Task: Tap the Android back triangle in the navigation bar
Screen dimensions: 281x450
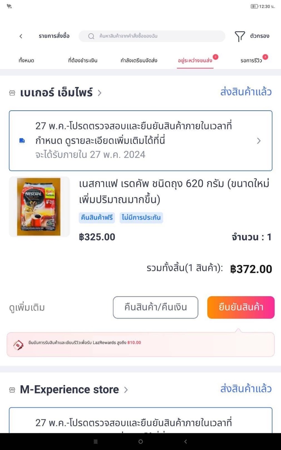Action: click(x=186, y=441)
